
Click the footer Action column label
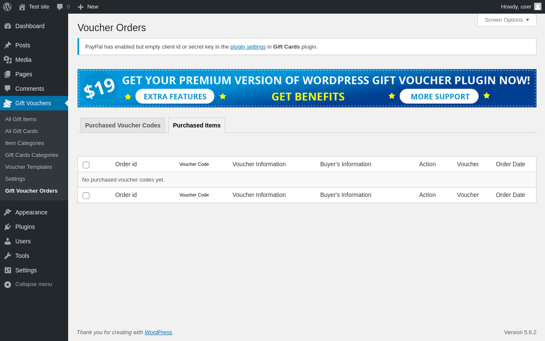tap(427, 195)
